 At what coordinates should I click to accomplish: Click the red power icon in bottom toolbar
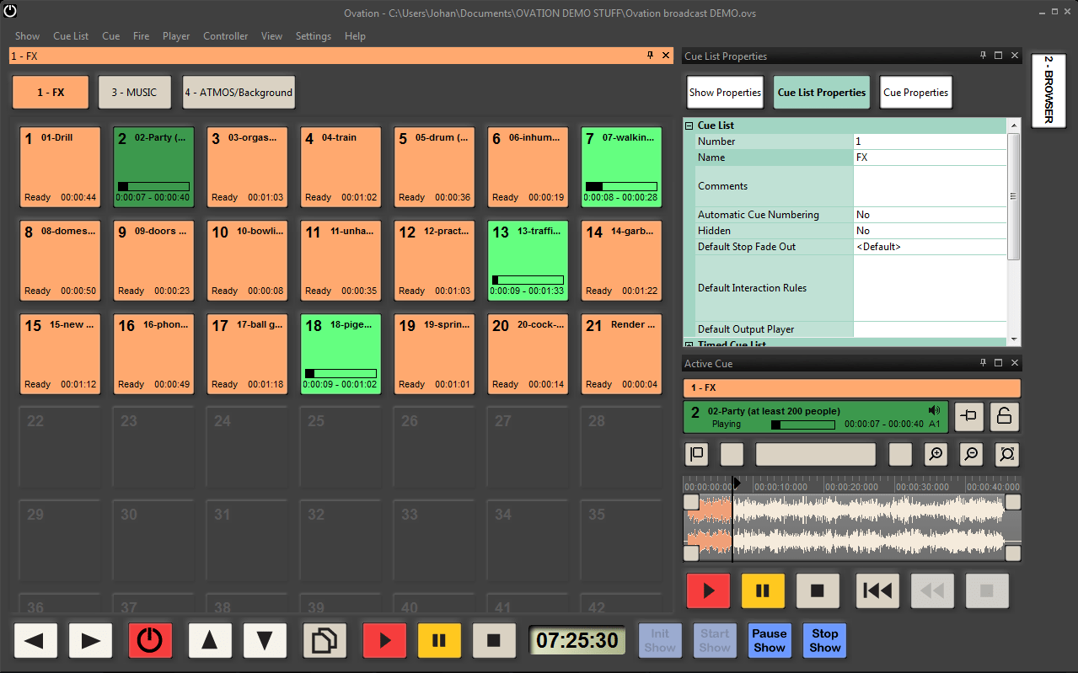click(150, 640)
